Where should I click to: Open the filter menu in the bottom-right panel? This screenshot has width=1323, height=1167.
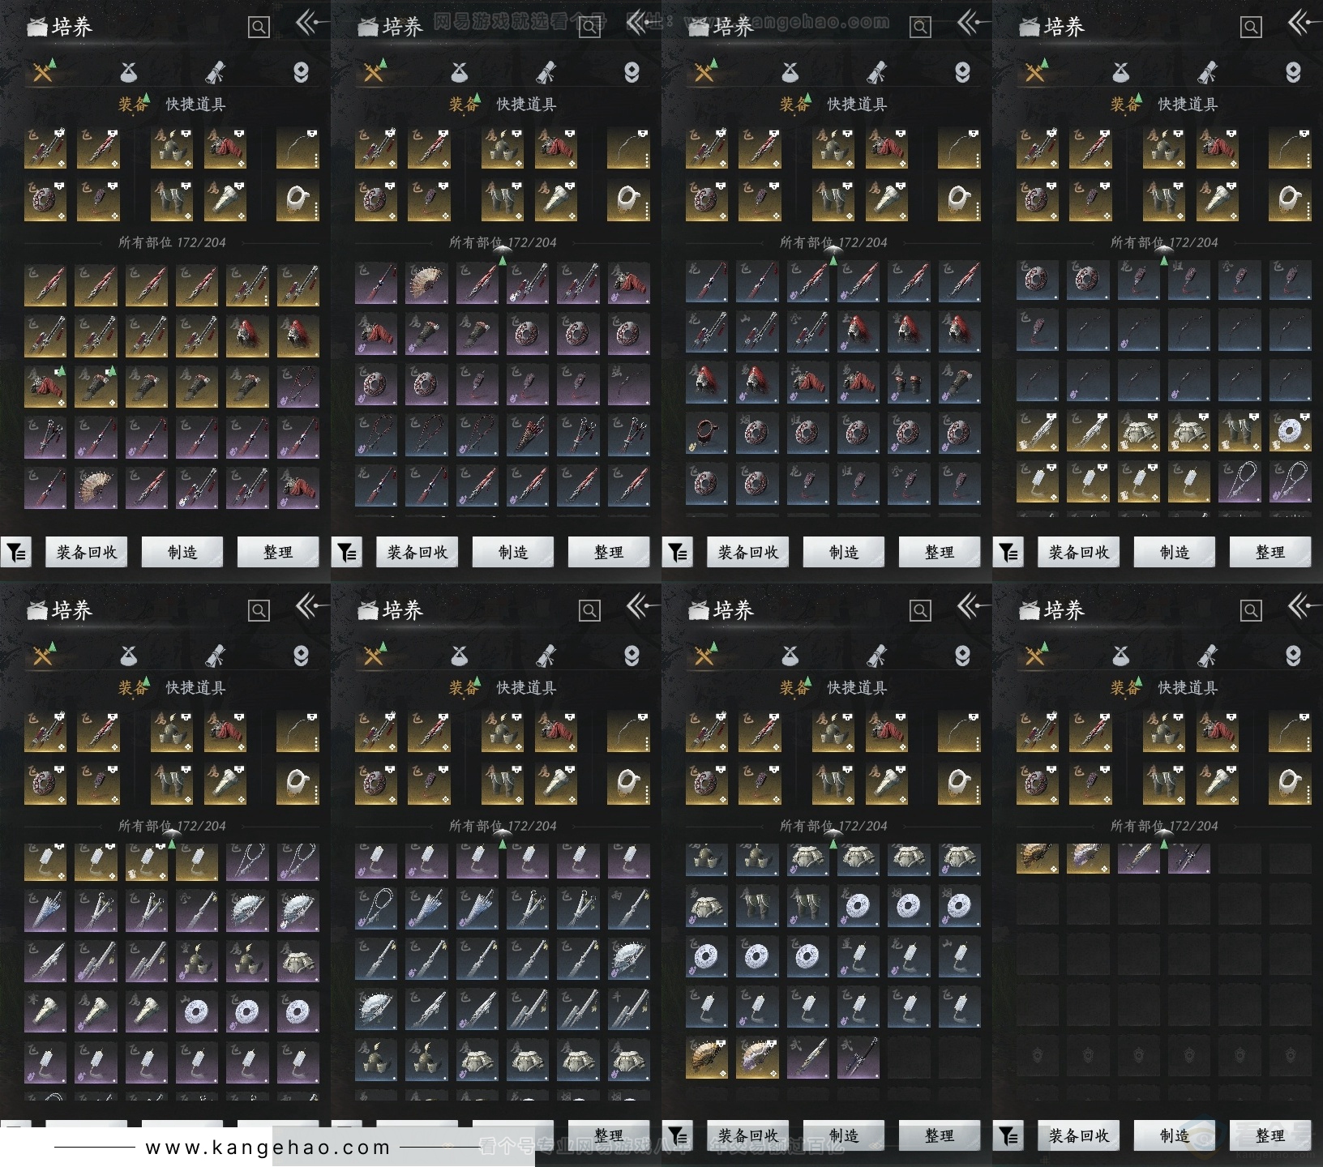1008,1136
